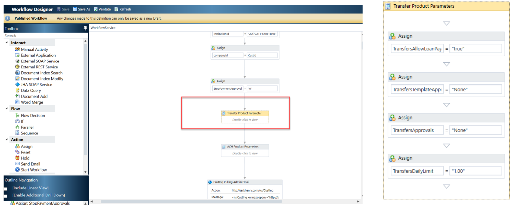This screenshot has height=212, width=510.
Task: Toggle Enable Additional Drill Down checkbox
Action: point(5,196)
